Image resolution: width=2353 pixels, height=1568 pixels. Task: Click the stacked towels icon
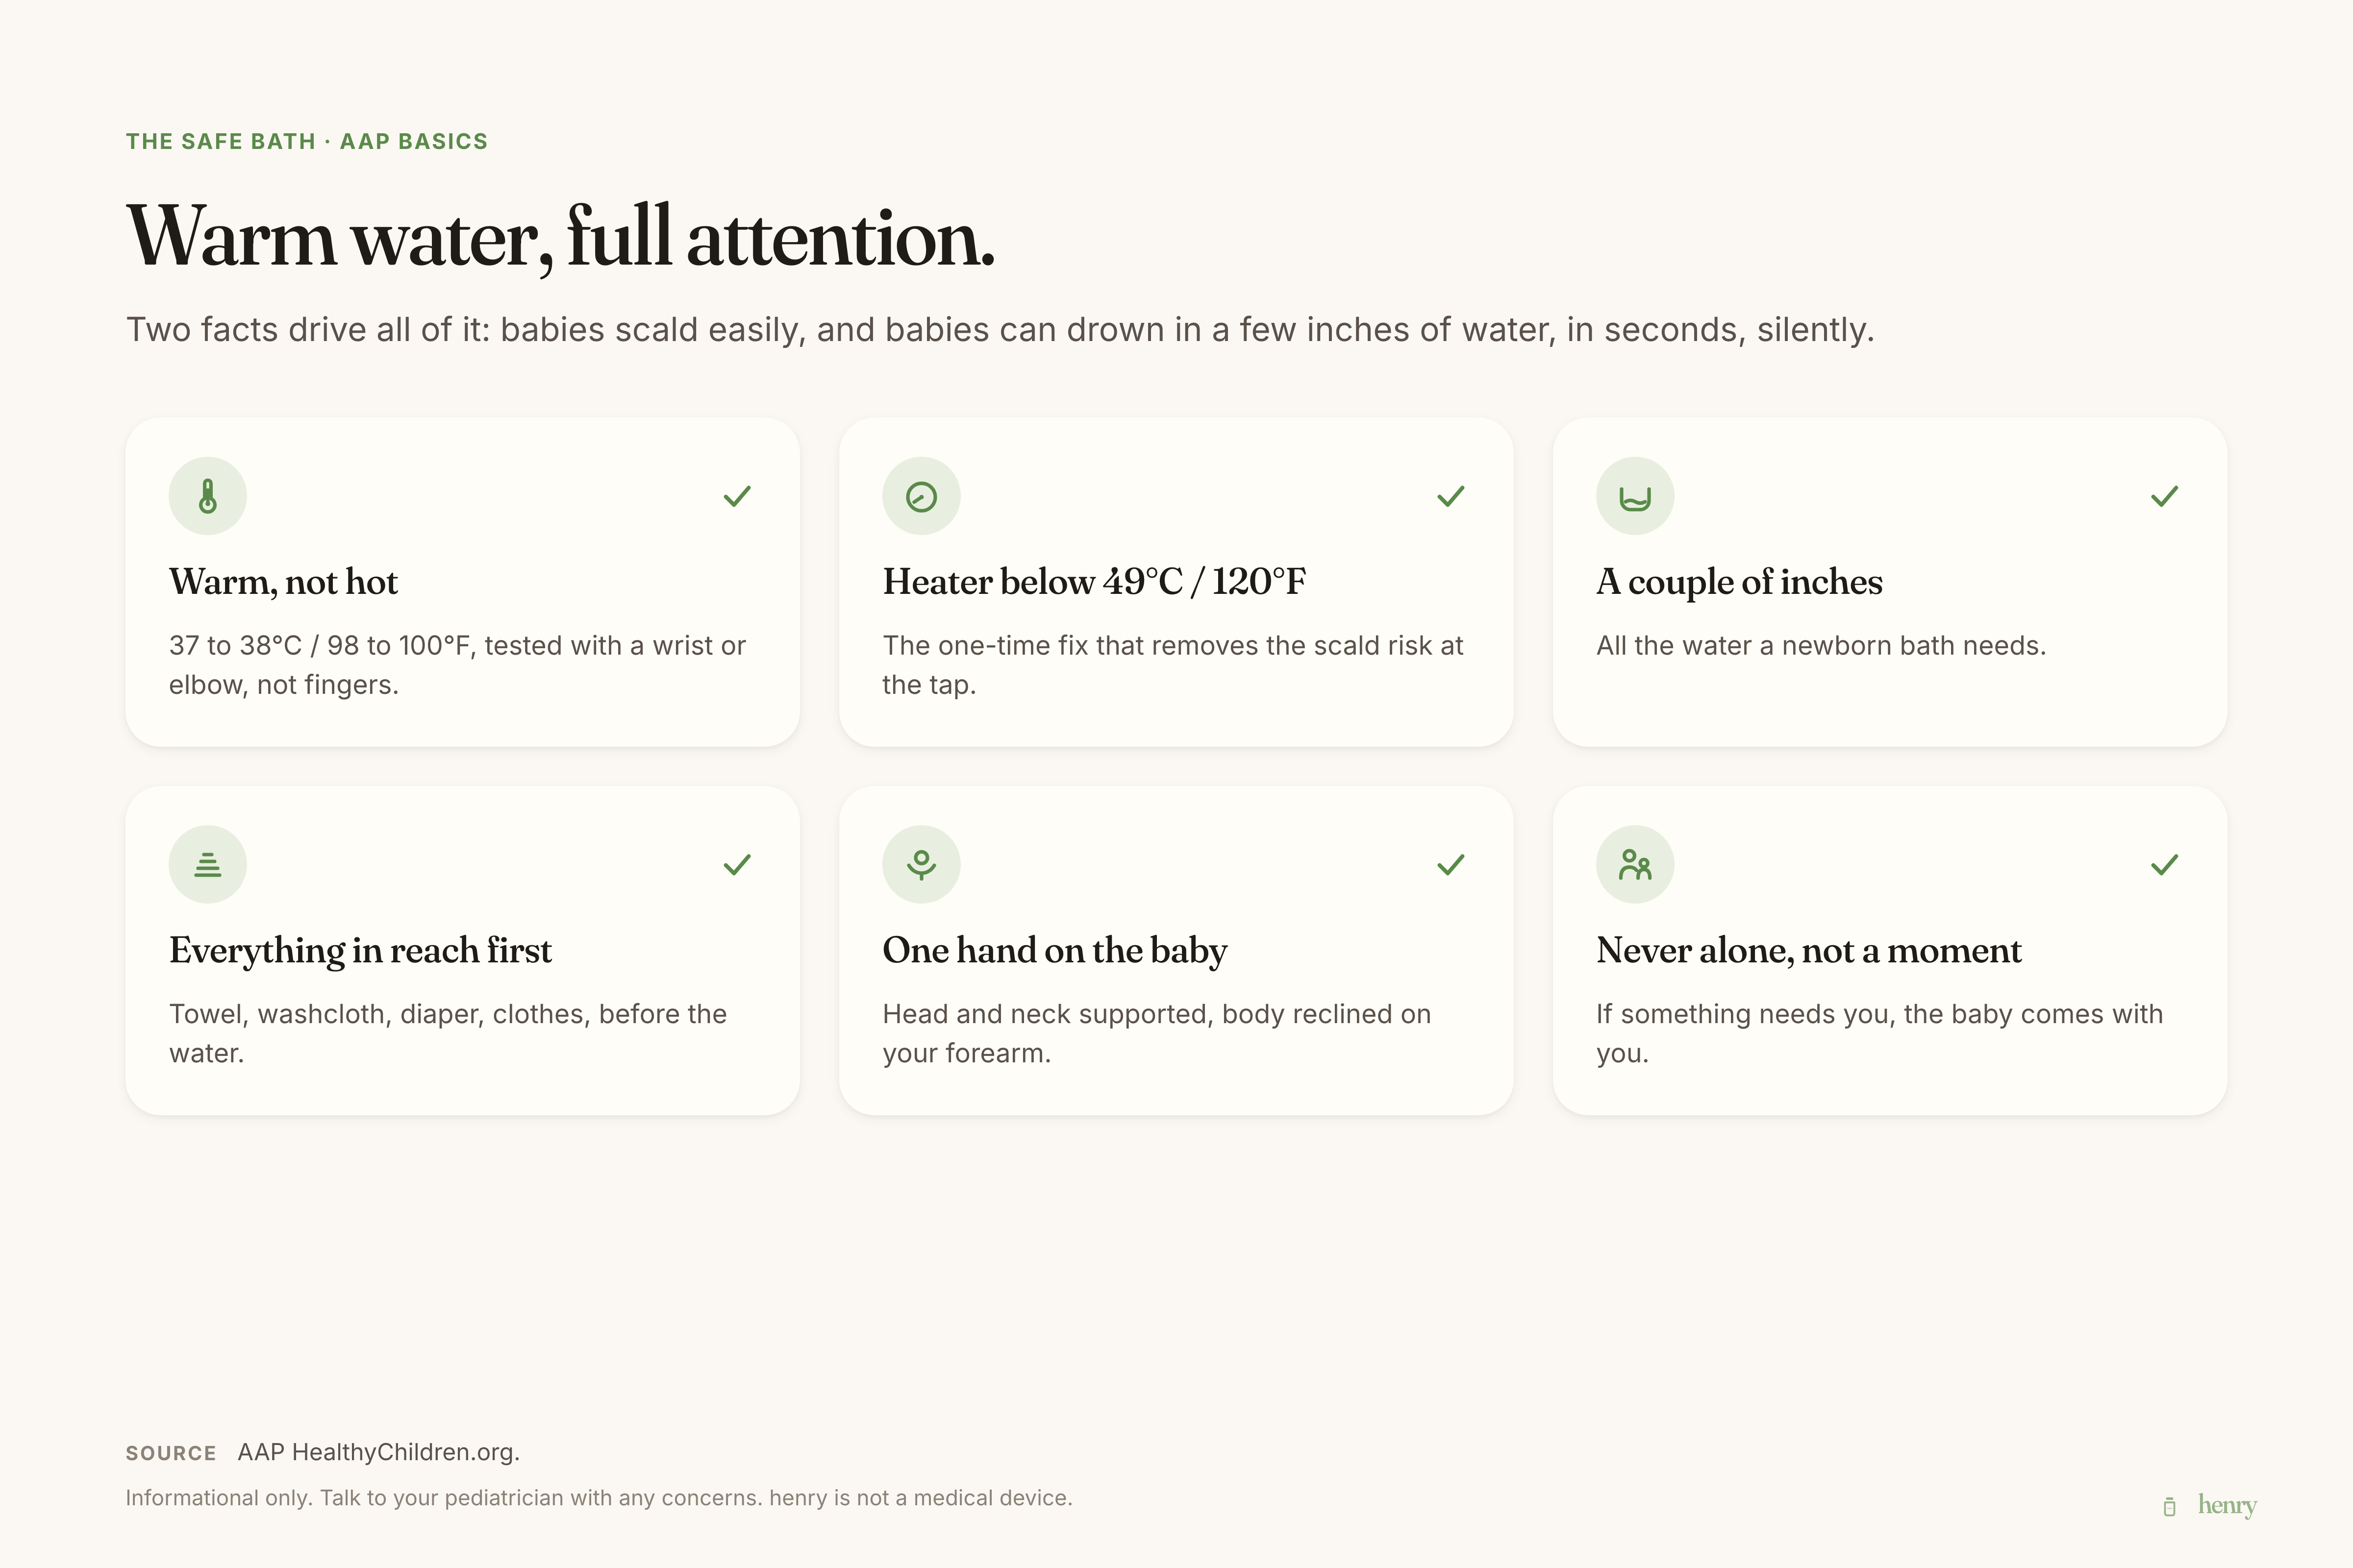[207, 864]
